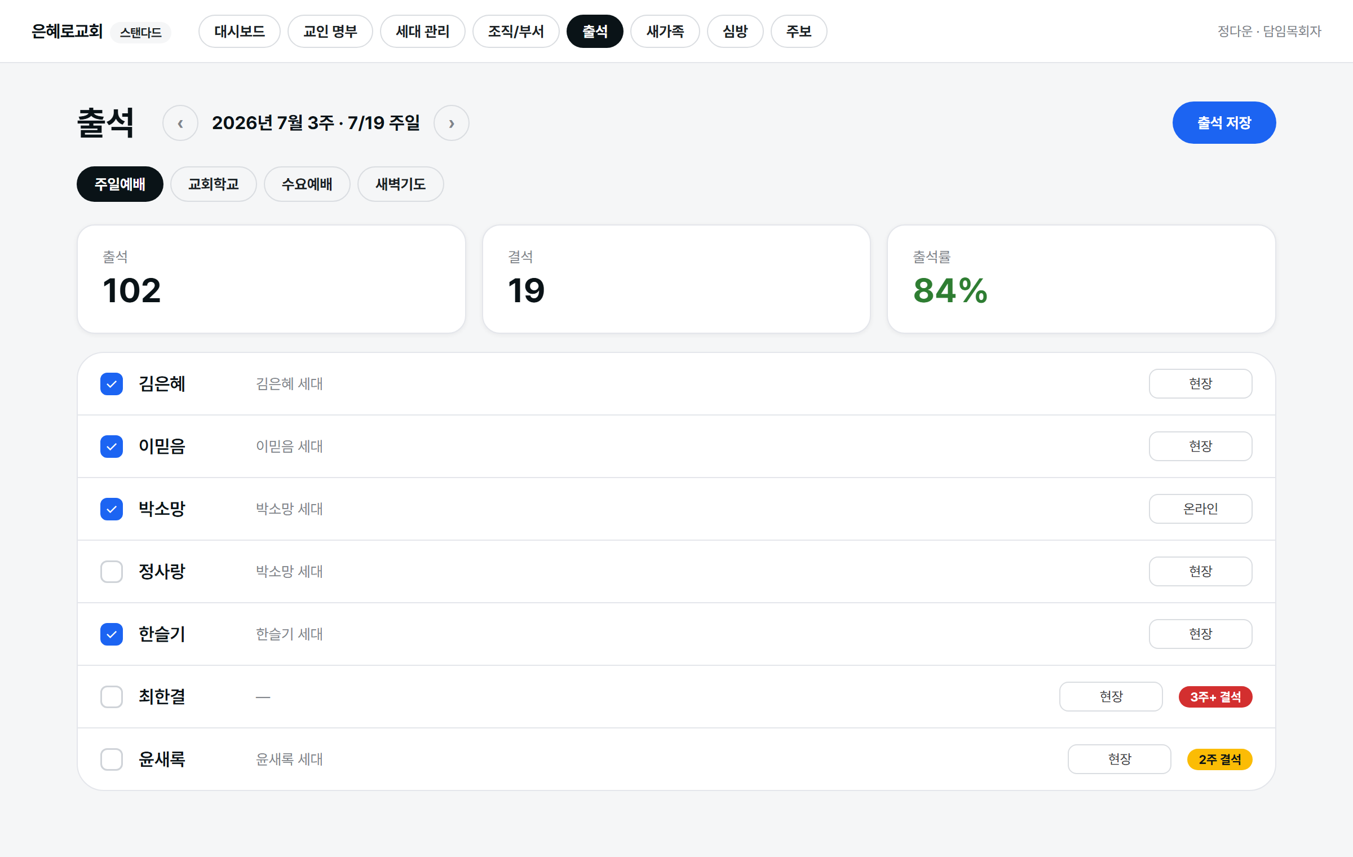Mark 최한결 as present
The width and height of the screenshot is (1353, 857).
(x=112, y=697)
